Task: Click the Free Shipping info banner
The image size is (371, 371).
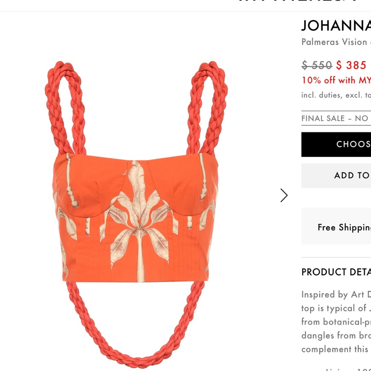Action: [x=336, y=226]
